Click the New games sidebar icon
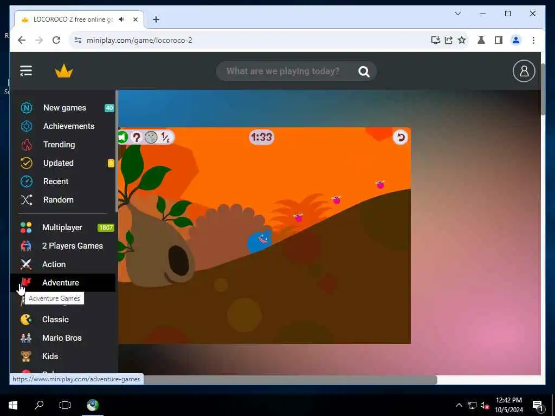The height and width of the screenshot is (416, 555). click(27, 108)
